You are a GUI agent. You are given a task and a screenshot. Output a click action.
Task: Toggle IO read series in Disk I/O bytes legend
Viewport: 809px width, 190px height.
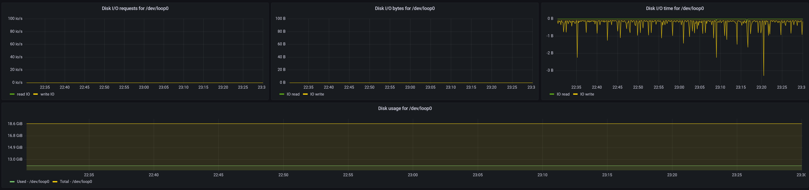pyautogui.click(x=293, y=94)
